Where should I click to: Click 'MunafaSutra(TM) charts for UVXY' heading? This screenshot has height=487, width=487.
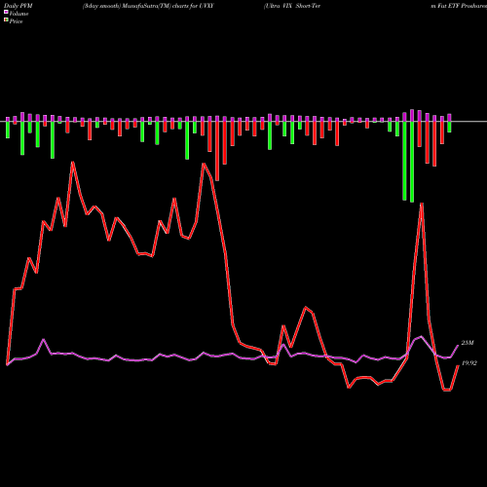coord(168,6)
